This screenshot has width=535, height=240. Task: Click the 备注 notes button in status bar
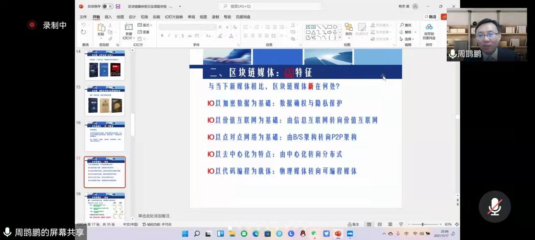(x=354, y=224)
